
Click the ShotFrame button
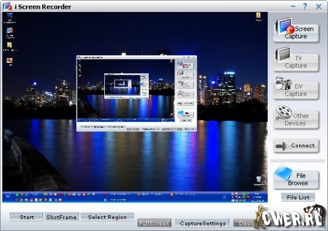61,217
